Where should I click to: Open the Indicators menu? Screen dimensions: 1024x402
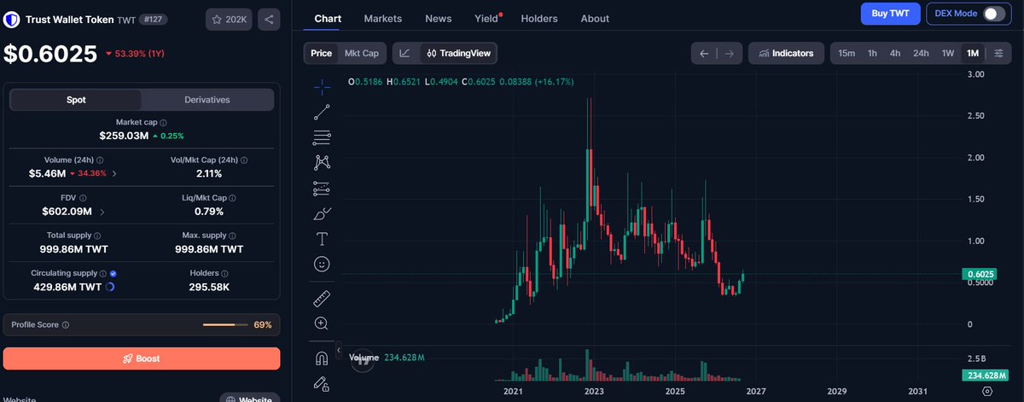787,53
